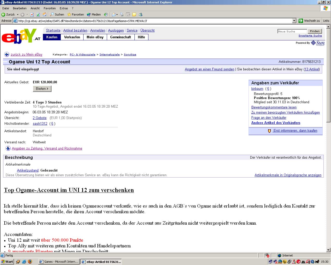Image resolution: width=331 pixels, height=265 pixels.
Task: Open high bidder sash1312 profile
Action: [40, 123]
